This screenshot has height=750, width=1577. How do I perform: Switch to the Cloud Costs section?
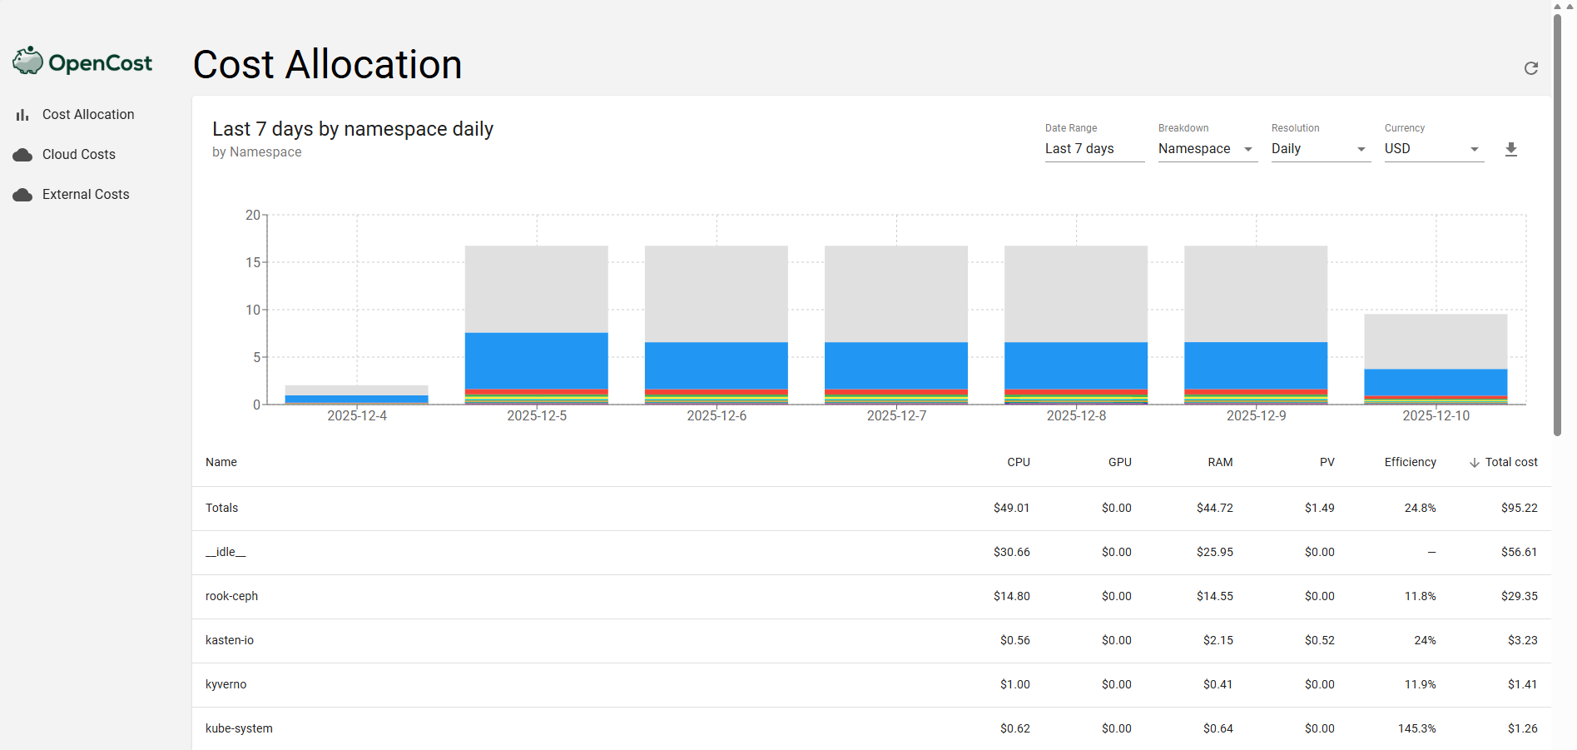(x=79, y=154)
